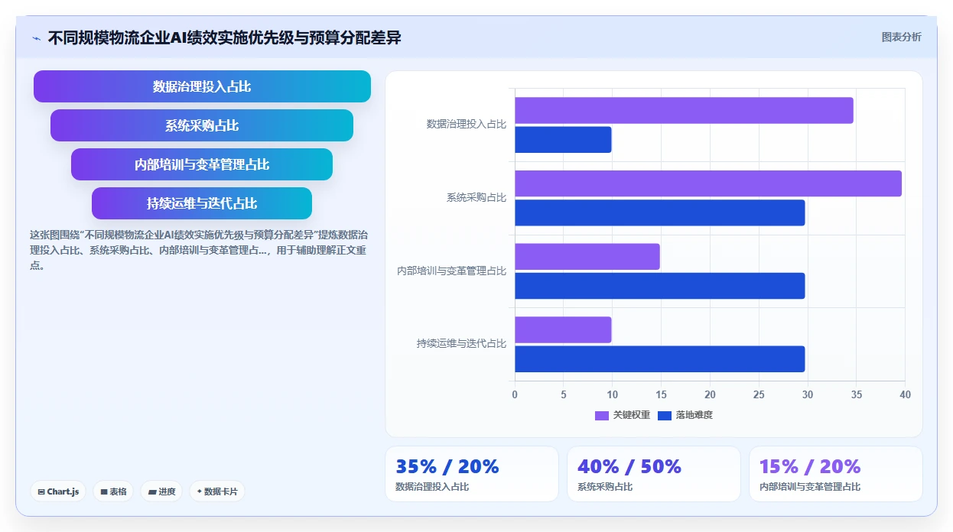The height and width of the screenshot is (532, 953).
Task: Click the x-axis tick value 25
Action: tap(759, 395)
